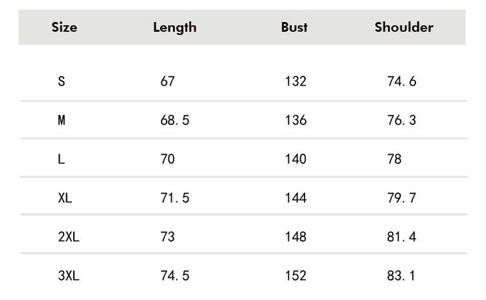
Task: Click the Size column header
Action: tap(64, 27)
